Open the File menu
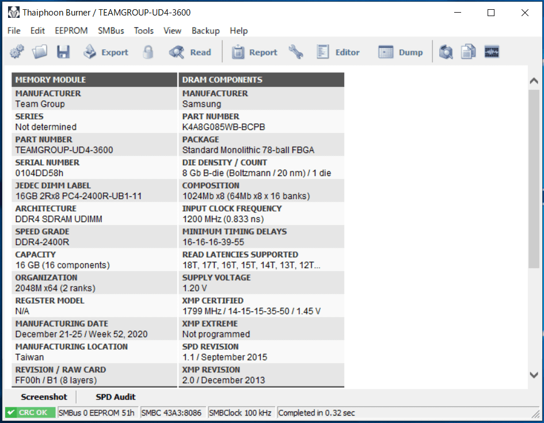The image size is (544, 423). pos(14,31)
